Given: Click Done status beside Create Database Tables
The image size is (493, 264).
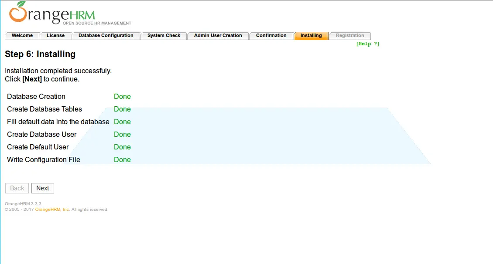Looking at the screenshot, I should point(122,109).
